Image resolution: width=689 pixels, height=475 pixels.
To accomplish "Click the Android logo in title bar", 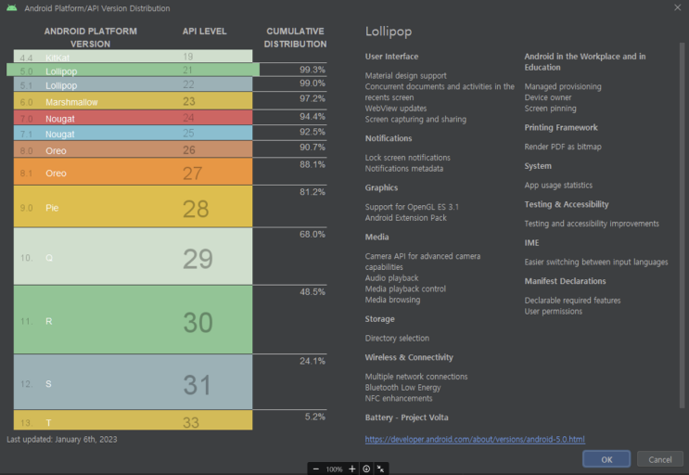I will pos(12,8).
